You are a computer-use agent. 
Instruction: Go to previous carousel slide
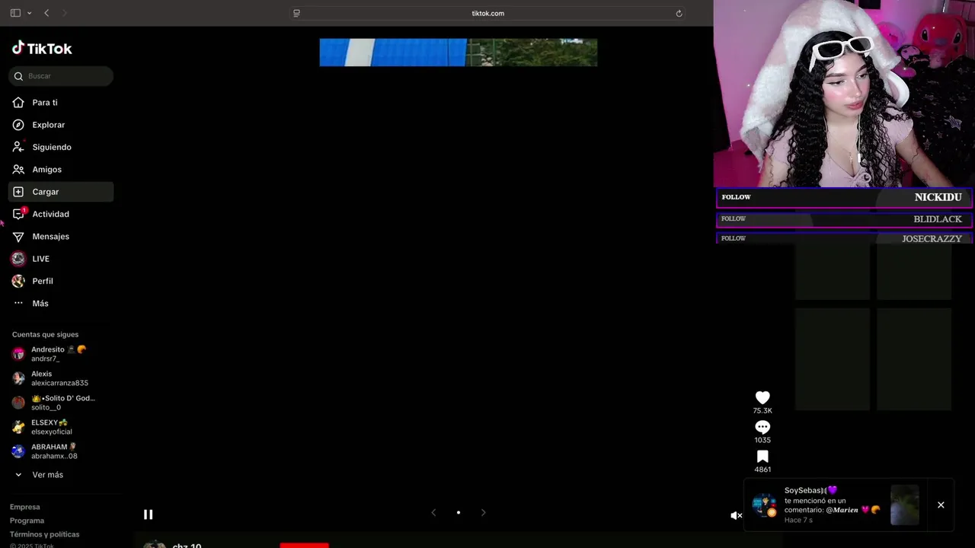click(433, 512)
